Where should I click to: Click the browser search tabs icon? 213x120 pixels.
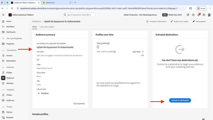191,9
